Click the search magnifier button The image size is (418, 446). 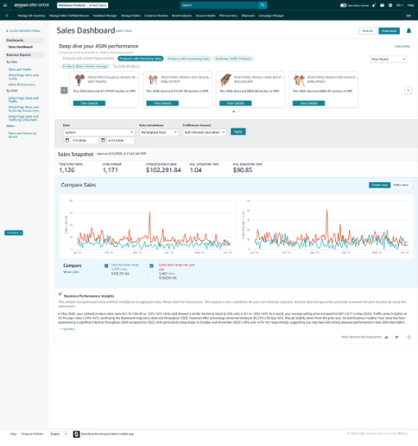262,5
